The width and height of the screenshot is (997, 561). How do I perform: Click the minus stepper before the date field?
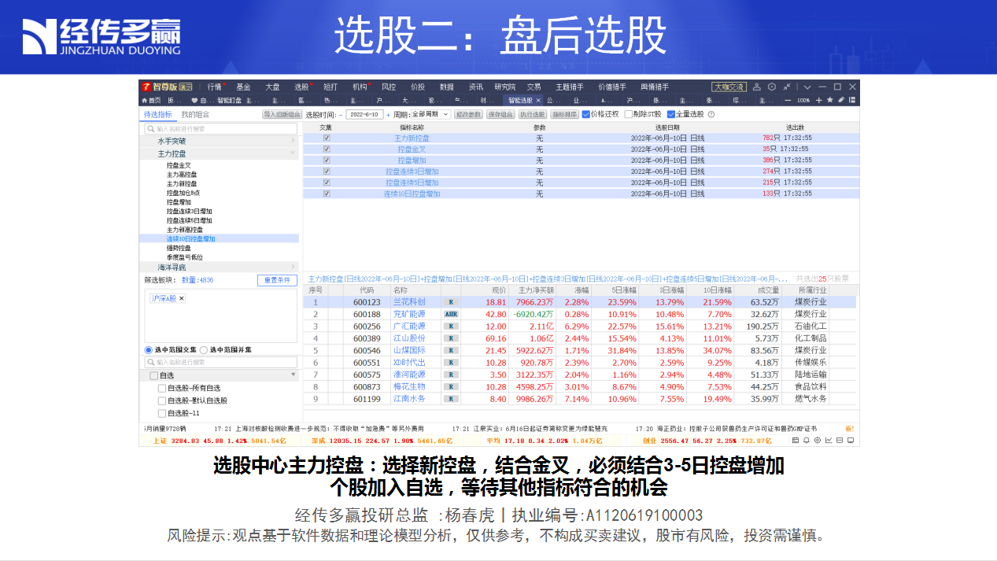pos(341,115)
